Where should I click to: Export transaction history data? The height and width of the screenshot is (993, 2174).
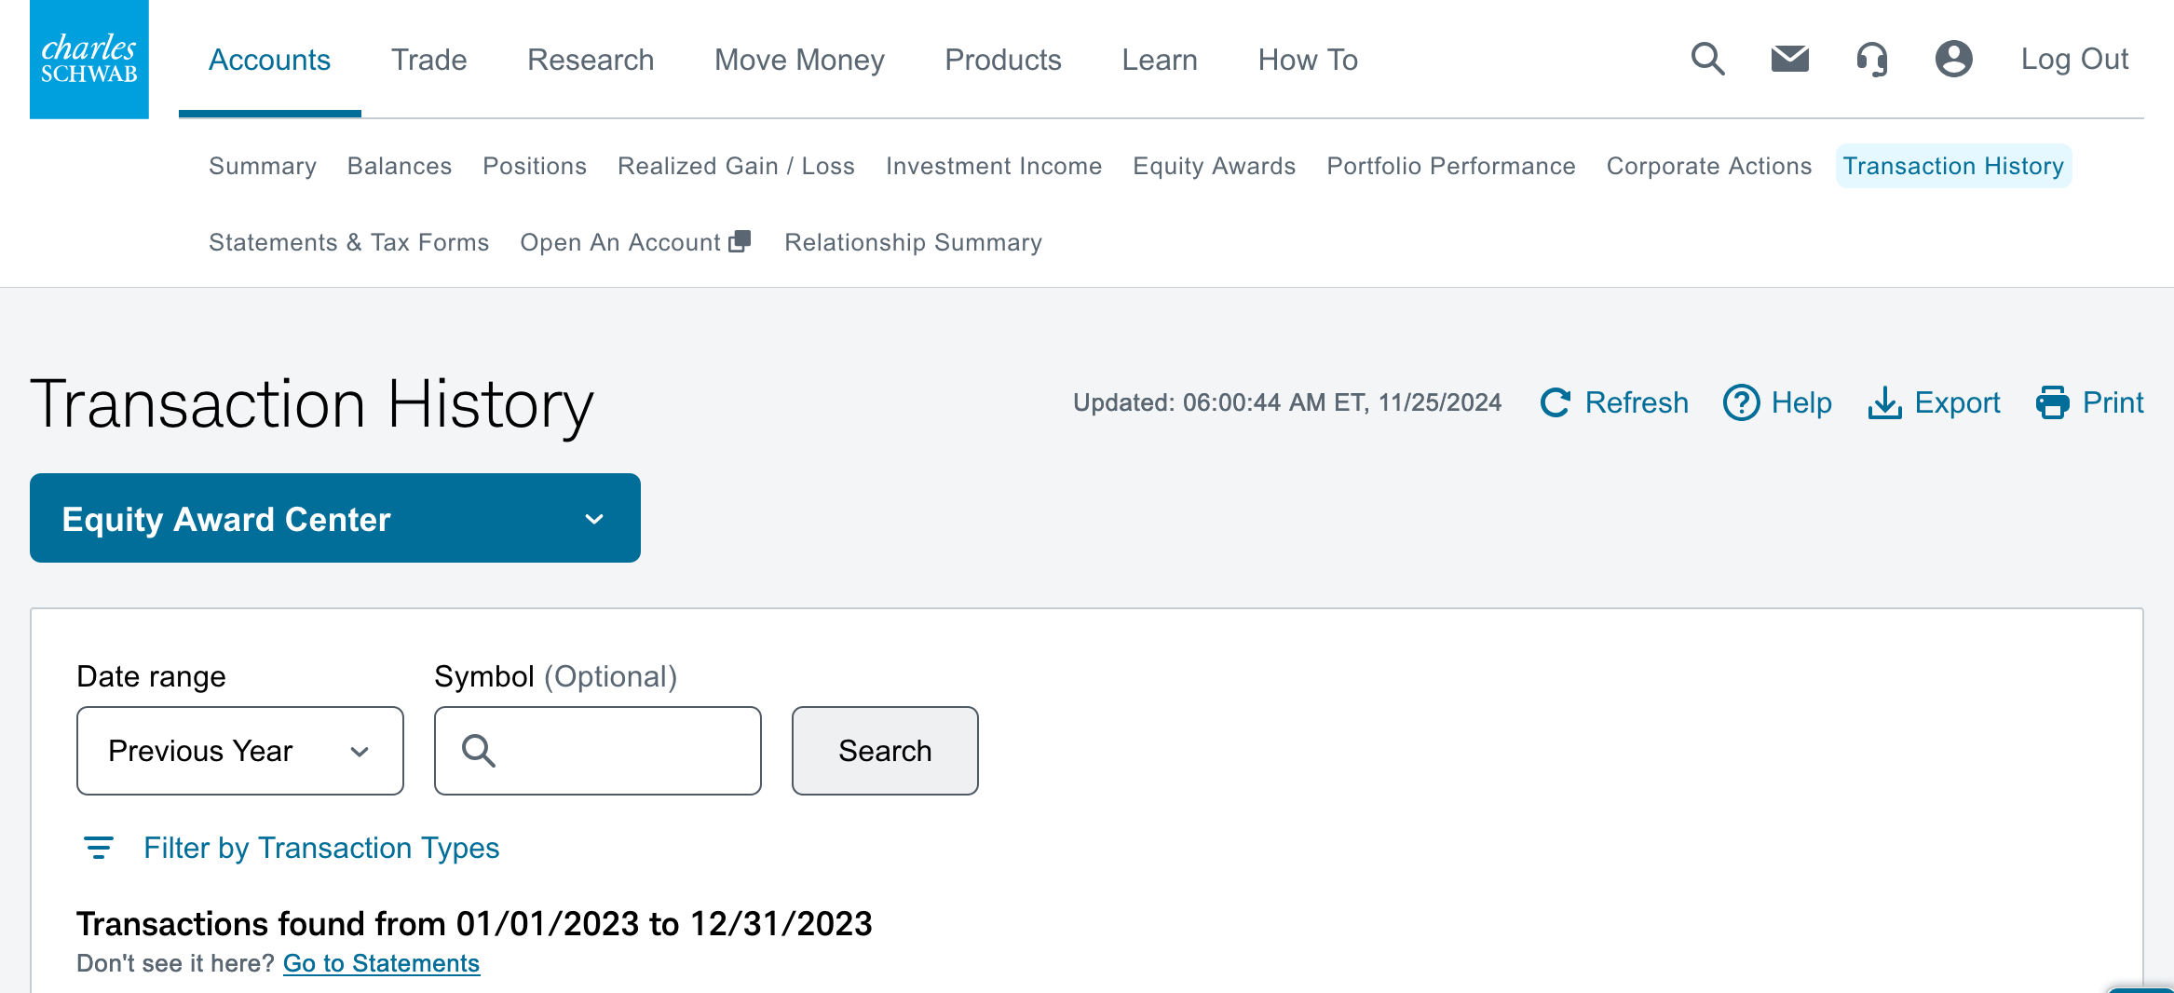tap(1934, 402)
